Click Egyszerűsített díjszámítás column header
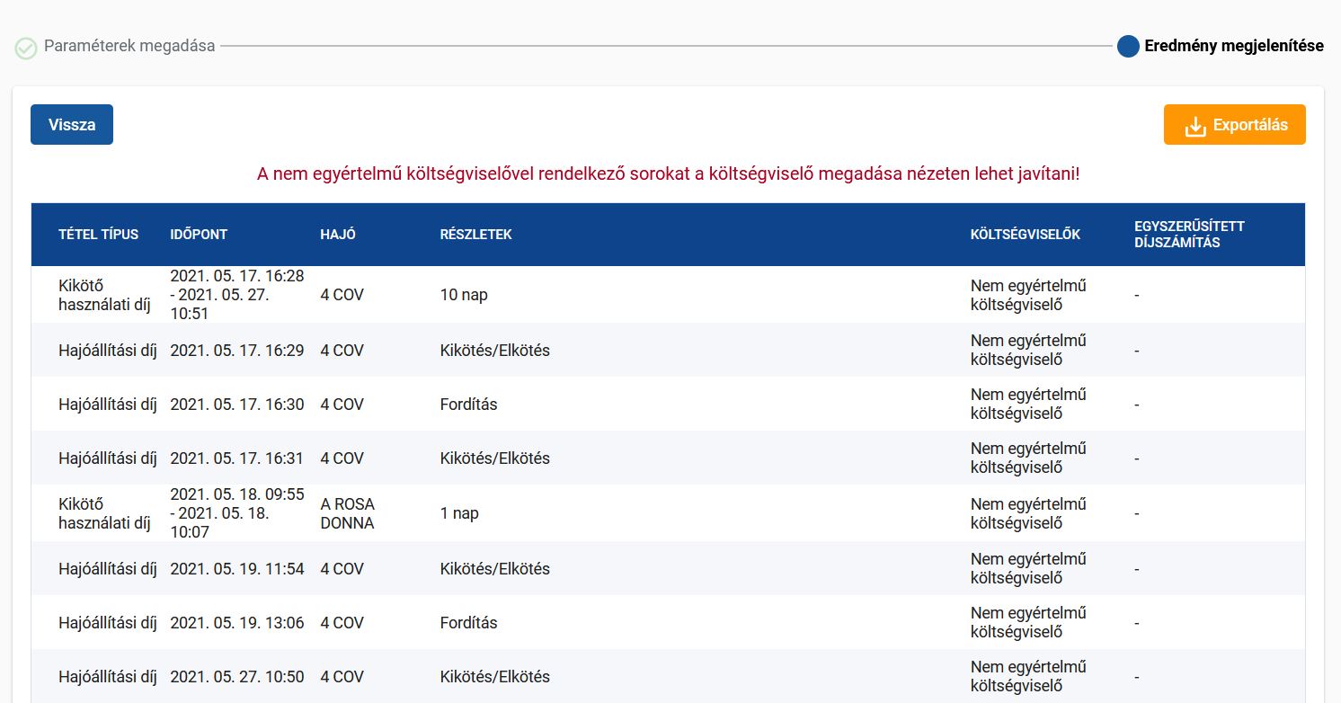Screen dimensions: 1341x703 tap(1189, 234)
